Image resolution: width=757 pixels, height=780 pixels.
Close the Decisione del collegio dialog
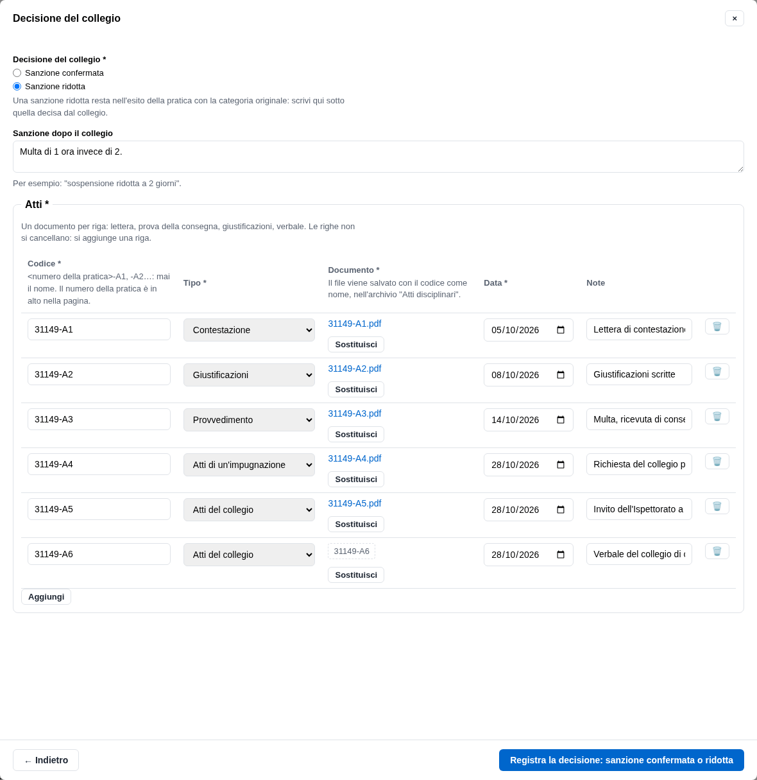(x=735, y=18)
